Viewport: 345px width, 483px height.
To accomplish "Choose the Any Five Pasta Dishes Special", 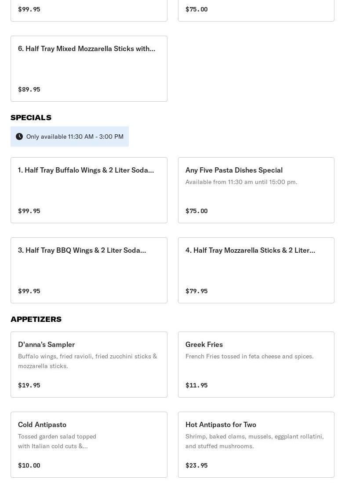I will tap(256, 190).
